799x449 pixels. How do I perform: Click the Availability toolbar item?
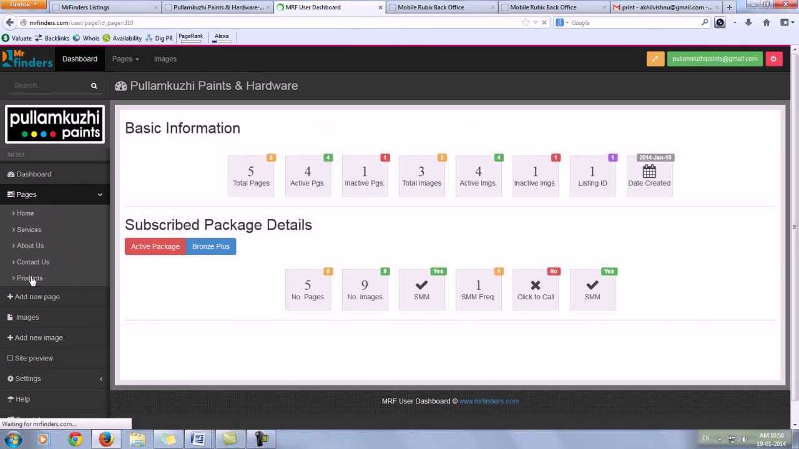[x=122, y=38]
